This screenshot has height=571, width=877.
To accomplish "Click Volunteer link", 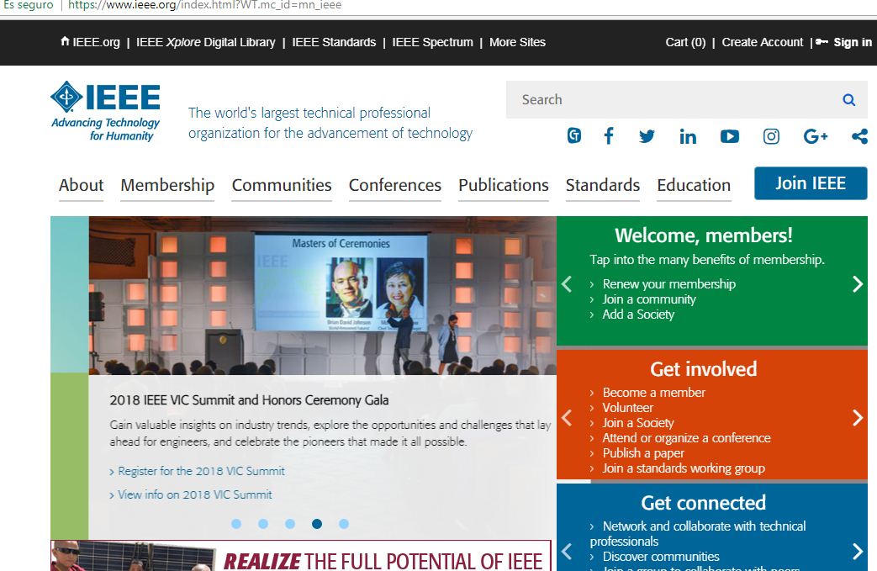I will click(x=627, y=408).
